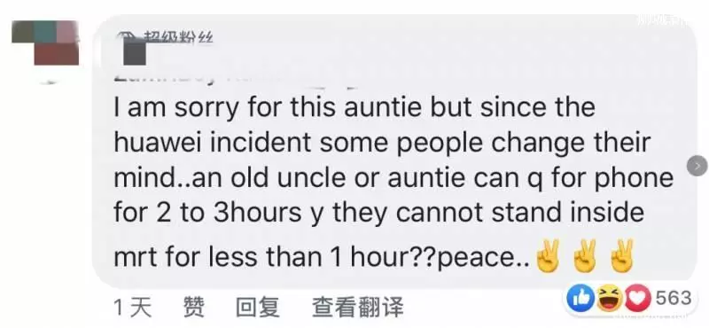Open the 1天 timestamp permalink
Screen dimensions: 709x328
[132, 308]
